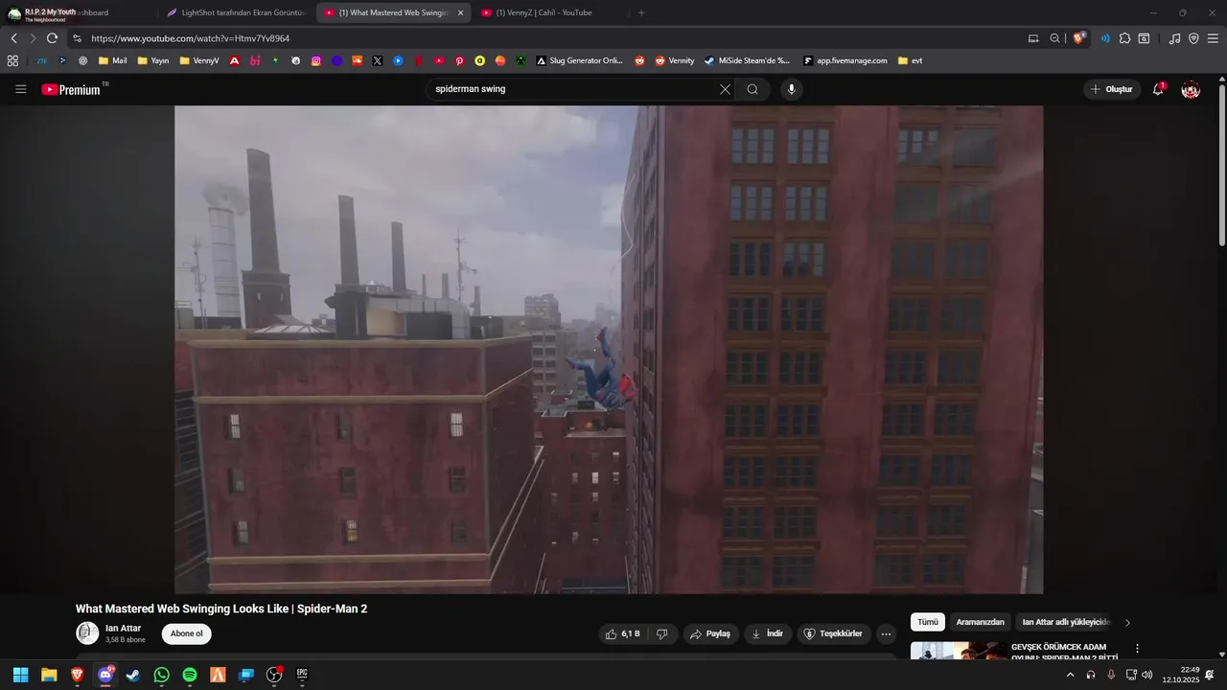1227x690 pixels.
Task: Open Pinterest bookmark icon
Action: (x=459, y=60)
